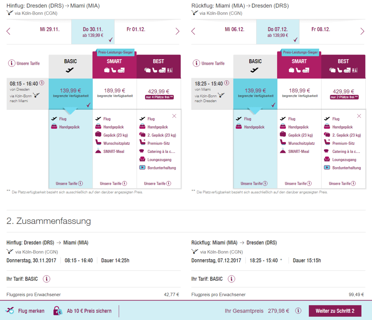Screen dimensions: 372x320
Task: Close the return tariff details panel
Action: click(x=359, y=116)
